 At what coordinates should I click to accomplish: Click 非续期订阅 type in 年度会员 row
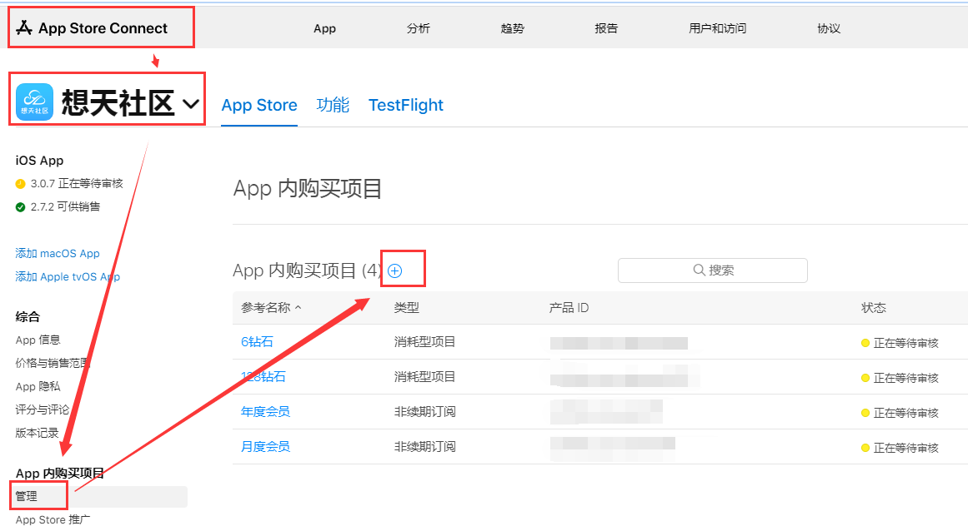click(x=424, y=411)
